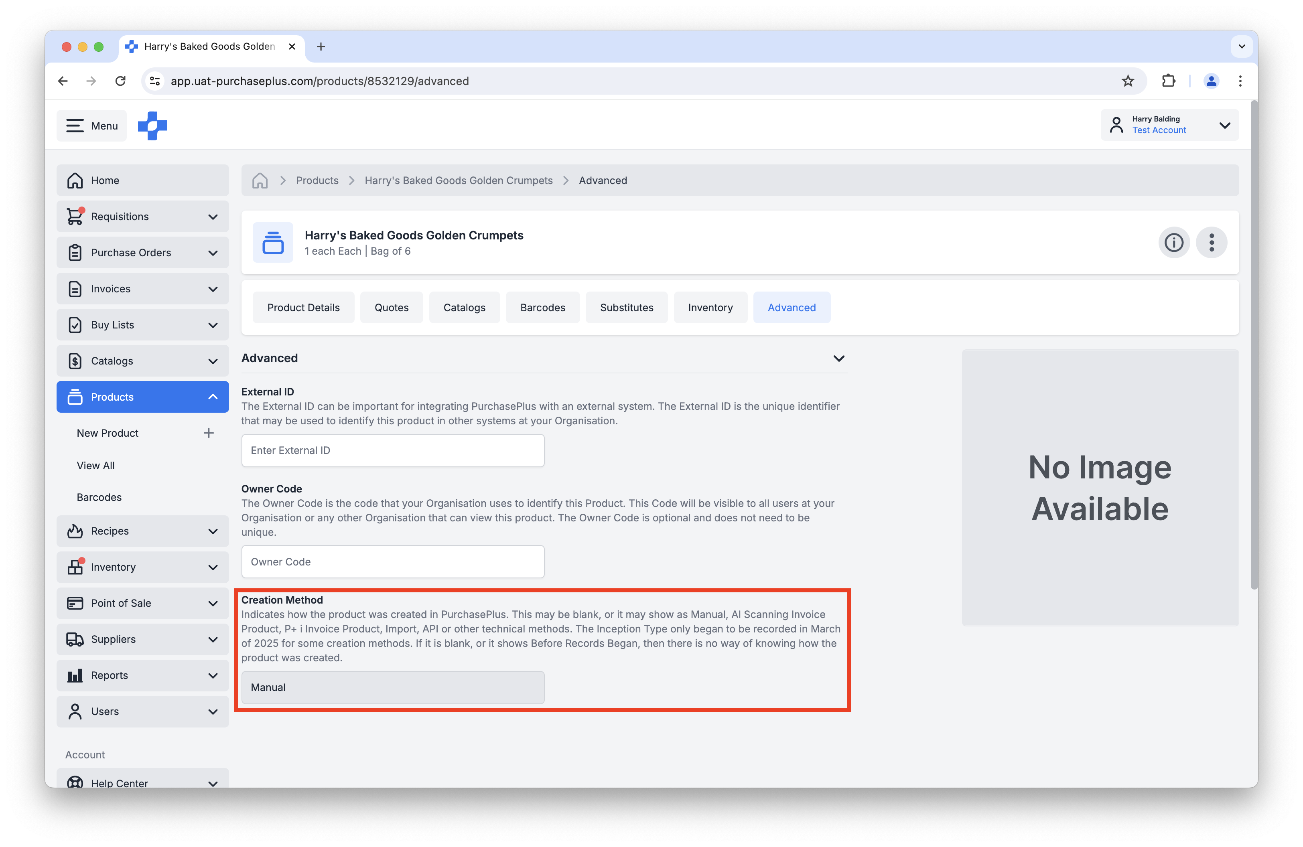Click the Users person icon
Screen dimensions: 1303x847
(75, 712)
